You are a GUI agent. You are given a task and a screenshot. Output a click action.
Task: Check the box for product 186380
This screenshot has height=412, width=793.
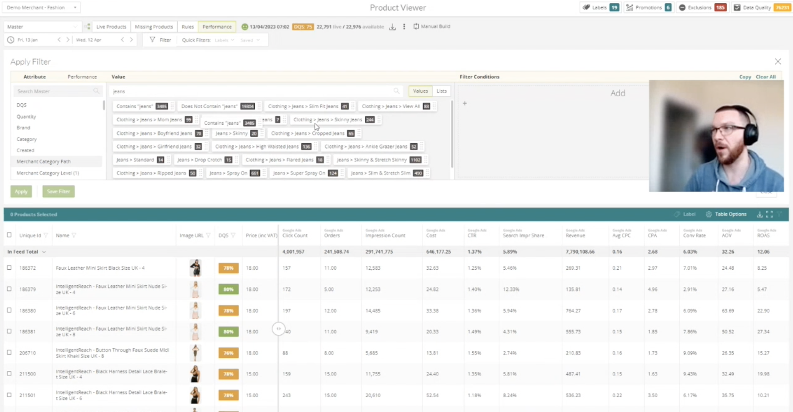pos(9,310)
